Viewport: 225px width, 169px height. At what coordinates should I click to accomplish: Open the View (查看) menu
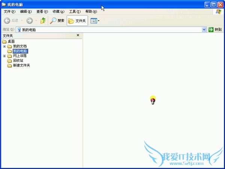42,12
